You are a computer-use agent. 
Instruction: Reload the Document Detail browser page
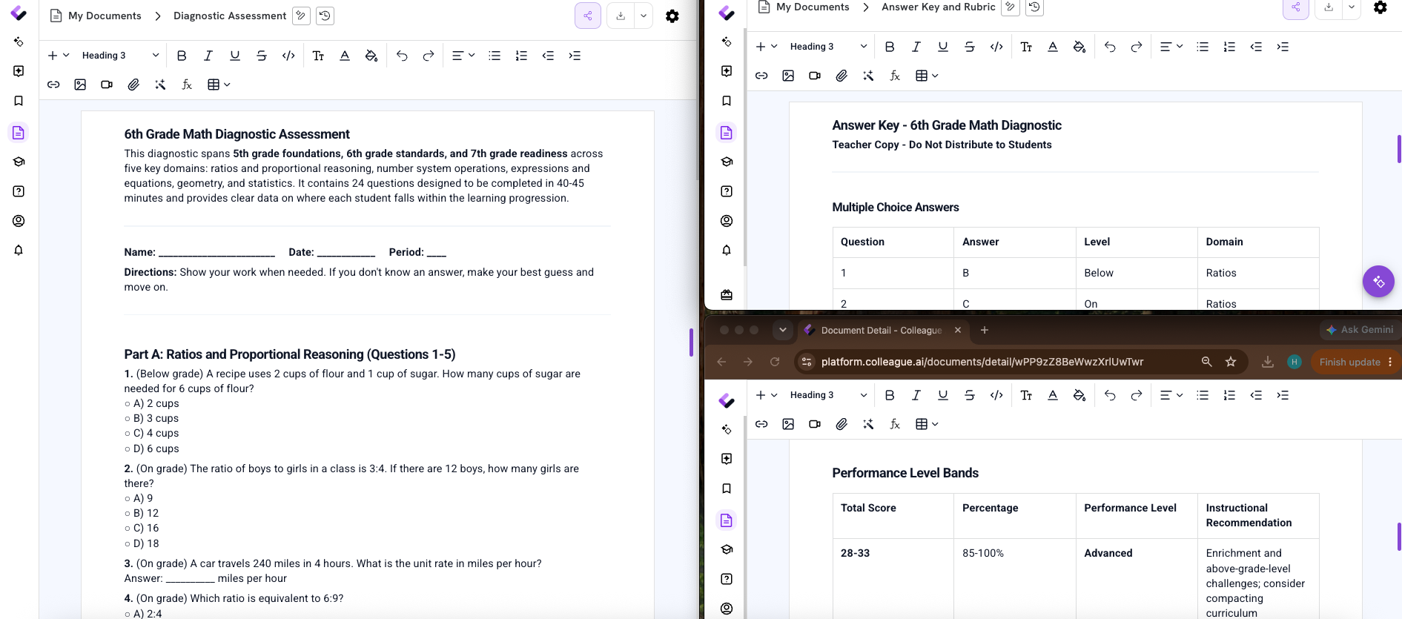click(775, 362)
